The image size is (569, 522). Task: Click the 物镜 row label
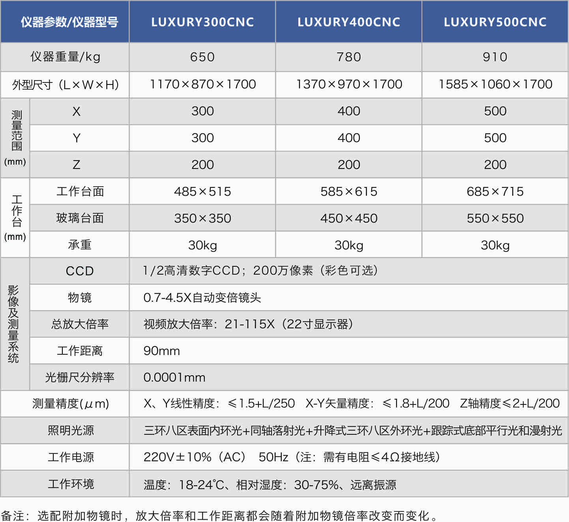point(80,297)
